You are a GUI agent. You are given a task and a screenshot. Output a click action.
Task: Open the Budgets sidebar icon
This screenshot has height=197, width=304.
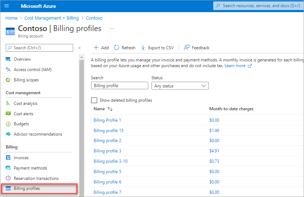pyautogui.click(x=9, y=124)
